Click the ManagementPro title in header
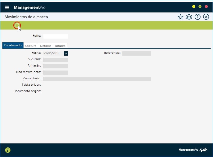 30,7
